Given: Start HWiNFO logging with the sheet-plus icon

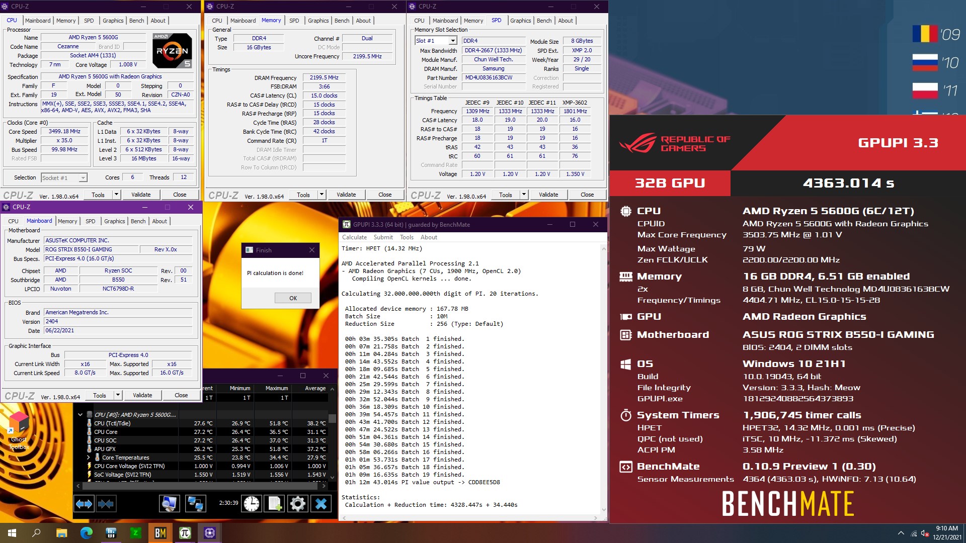Looking at the screenshot, I should click(x=275, y=503).
